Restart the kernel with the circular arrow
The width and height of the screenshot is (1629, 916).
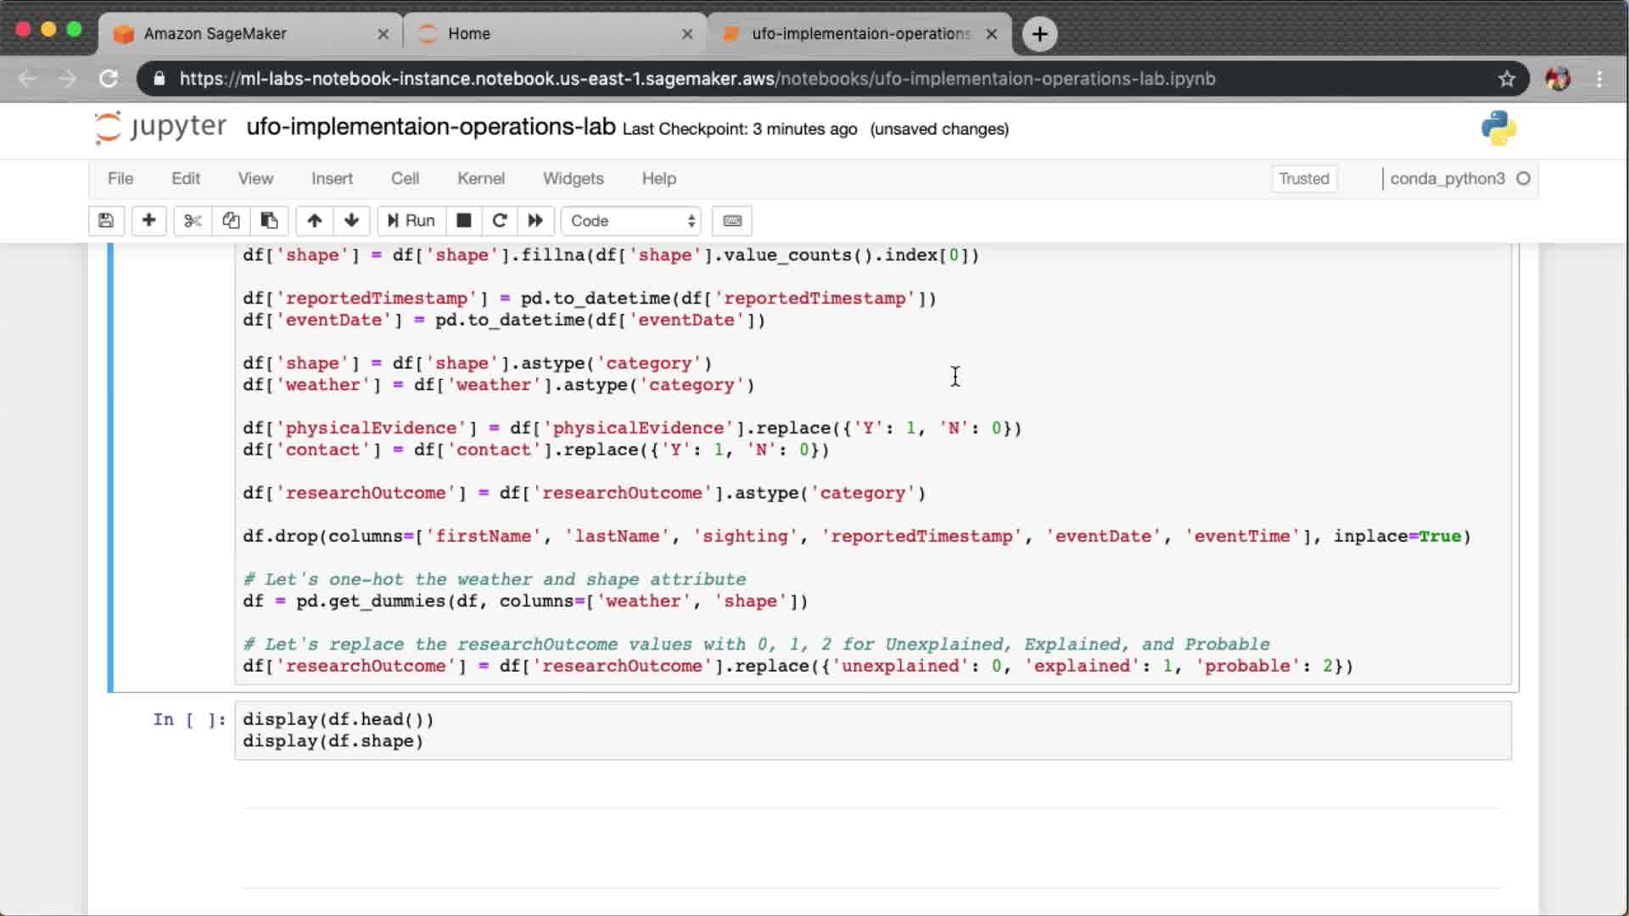coord(500,221)
